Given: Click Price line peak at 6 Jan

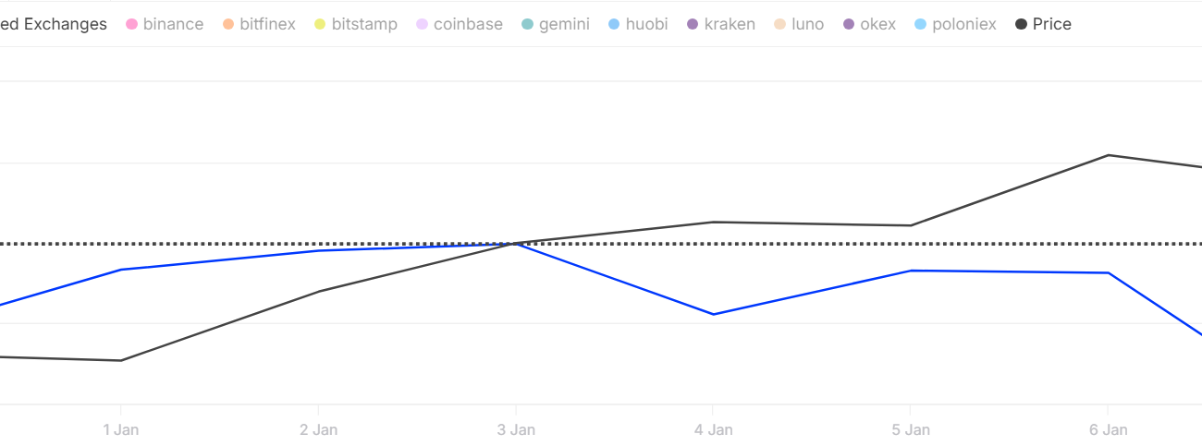Looking at the screenshot, I should click(x=1108, y=155).
